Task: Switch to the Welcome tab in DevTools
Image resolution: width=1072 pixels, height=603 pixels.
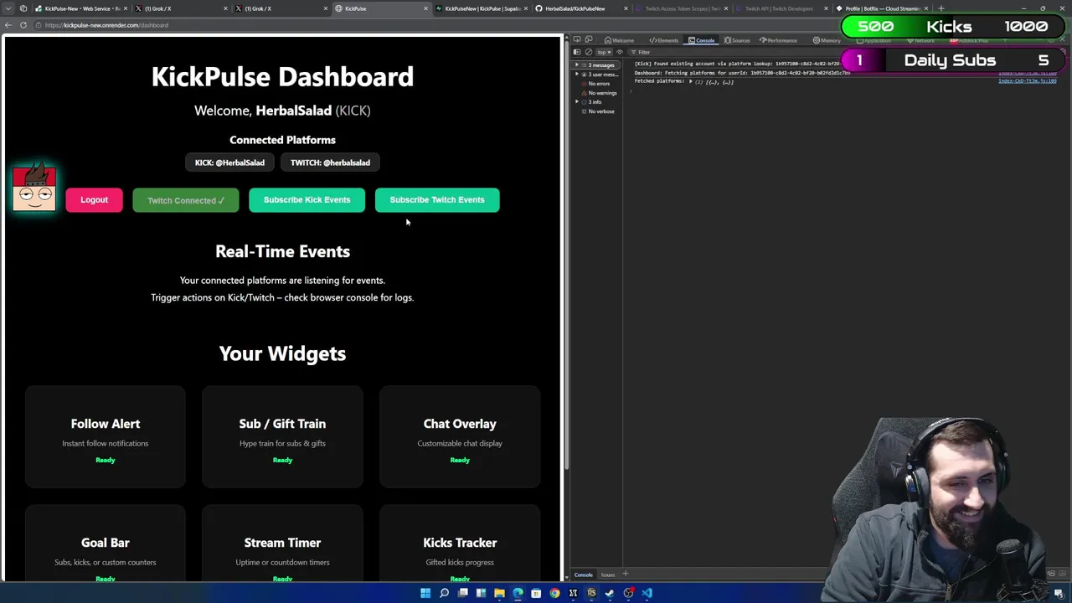Action: pos(619,40)
